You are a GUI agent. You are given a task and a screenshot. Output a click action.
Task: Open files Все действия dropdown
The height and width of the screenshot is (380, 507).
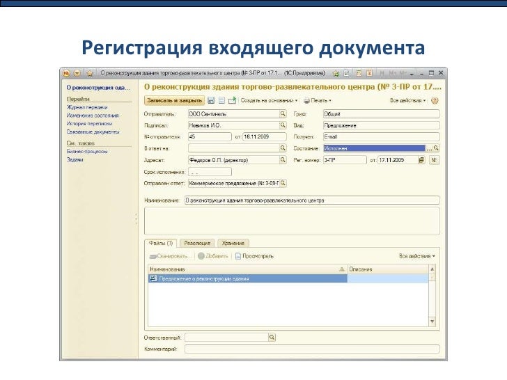[416, 256]
